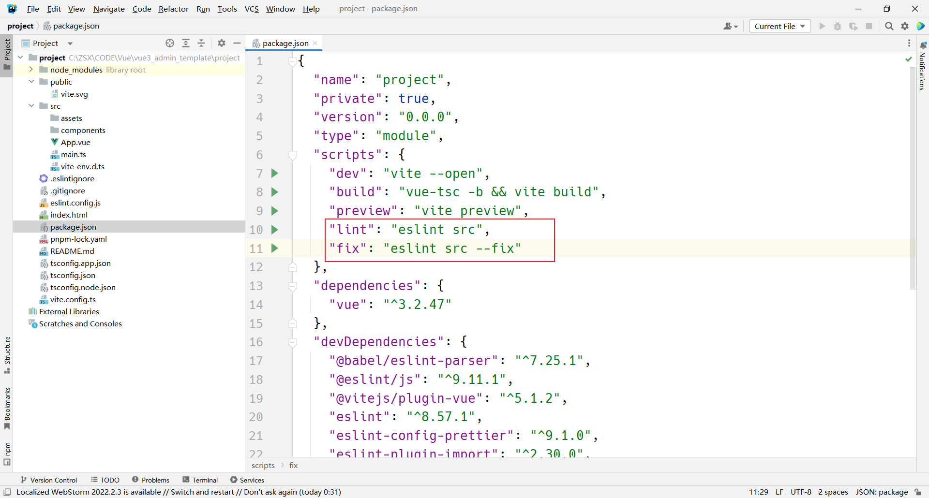Screen dimensions: 929x498
Task: Open the Refactor menu
Action: (173, 9)
